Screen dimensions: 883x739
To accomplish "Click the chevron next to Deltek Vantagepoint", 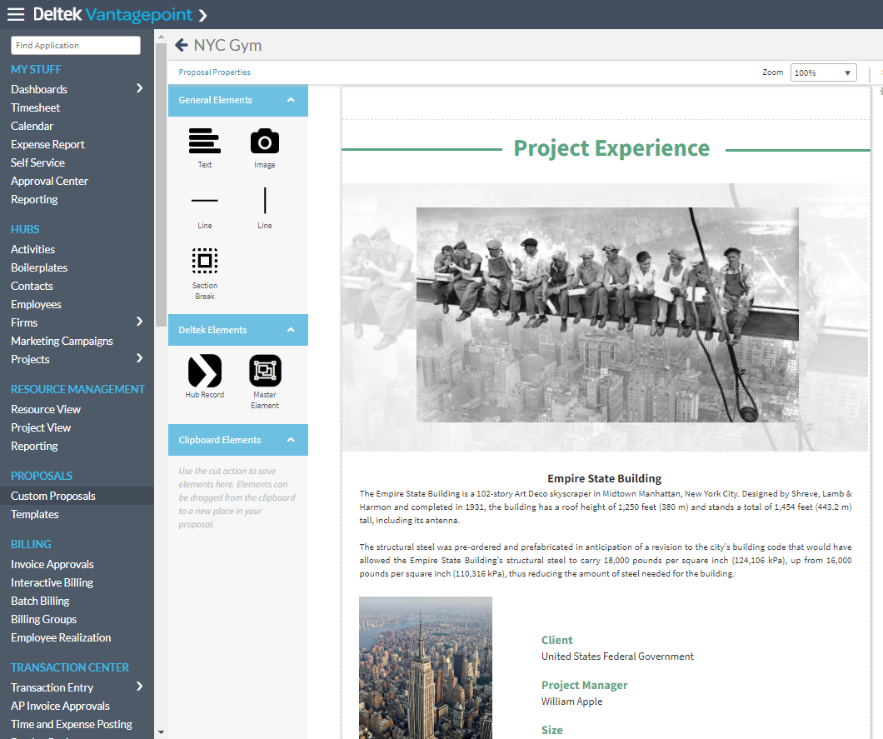I will [x=202, y=15].
